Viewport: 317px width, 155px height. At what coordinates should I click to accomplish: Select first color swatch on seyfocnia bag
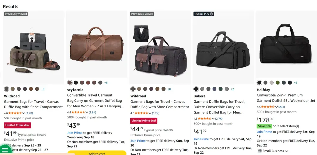pyautogui.click(x=70, y=83)
